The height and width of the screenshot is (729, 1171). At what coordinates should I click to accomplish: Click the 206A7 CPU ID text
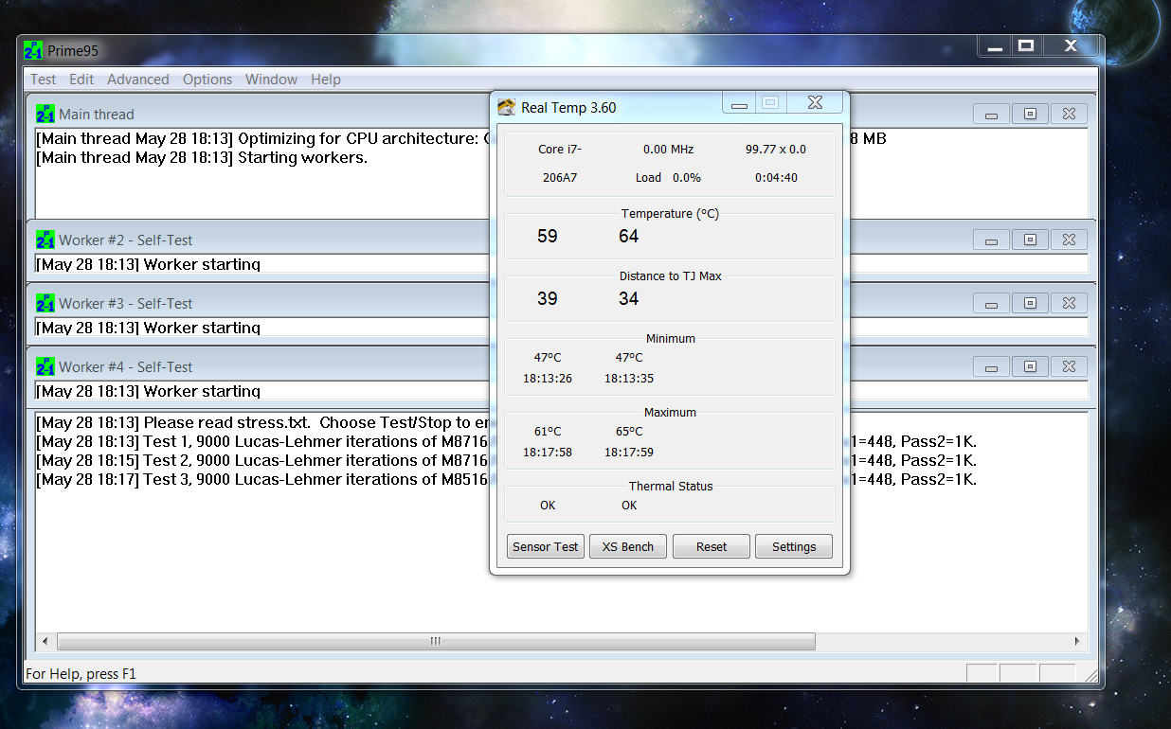click(x=562, y=178)
